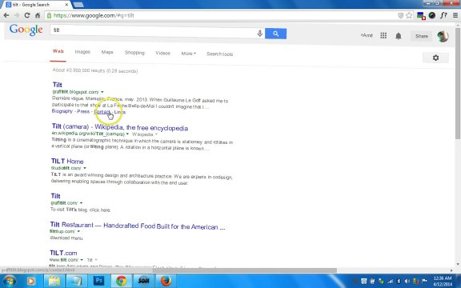This screenshot has height=288, width=461.
Task: Switch to the Shopping tab
Action: point(134,53)
